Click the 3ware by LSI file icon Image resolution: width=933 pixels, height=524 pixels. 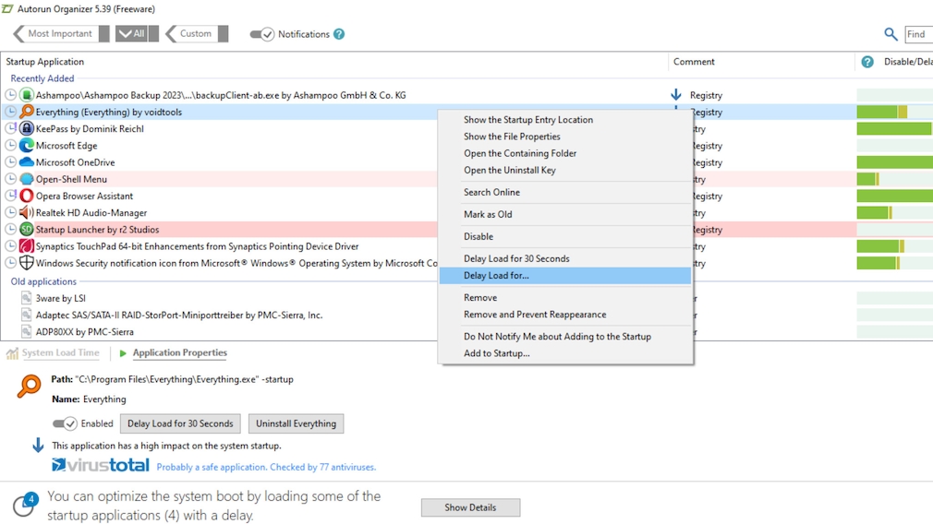26,298
